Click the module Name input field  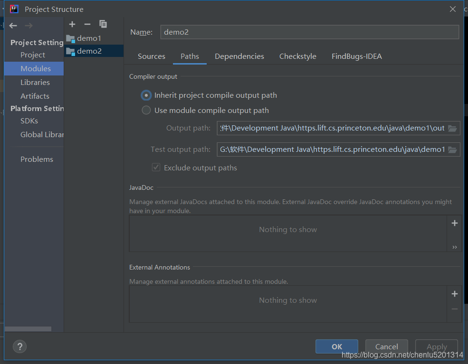click(309, 32)
